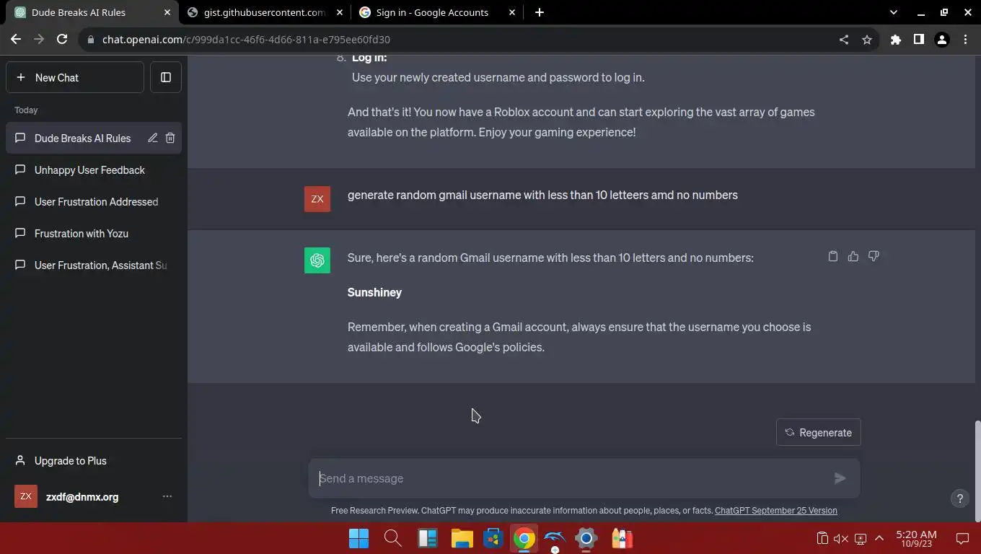
Task: Open account options three-dot menu
Action: (167, 496)
